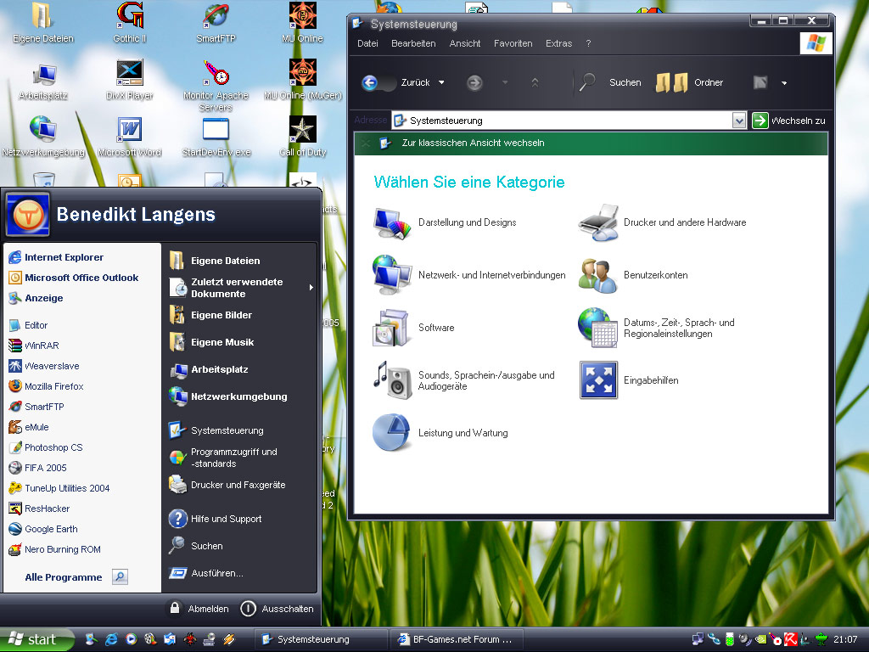Click the taskbar clock showing 21:07
Image resolution: width=869 pixels, height=652 pixels.
click(846, 639)
